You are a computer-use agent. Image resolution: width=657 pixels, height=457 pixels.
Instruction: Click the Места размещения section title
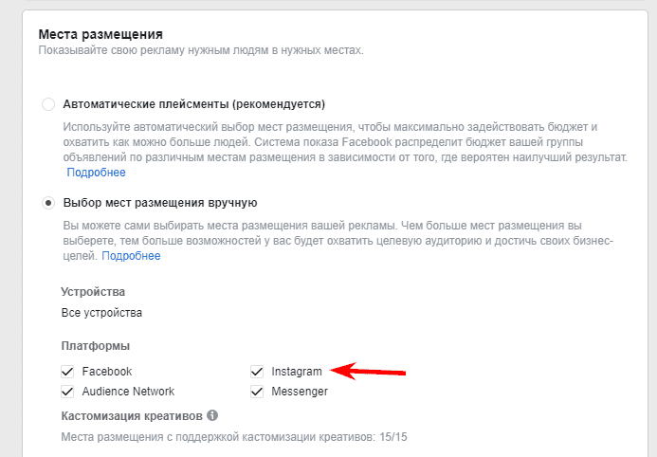100,34
